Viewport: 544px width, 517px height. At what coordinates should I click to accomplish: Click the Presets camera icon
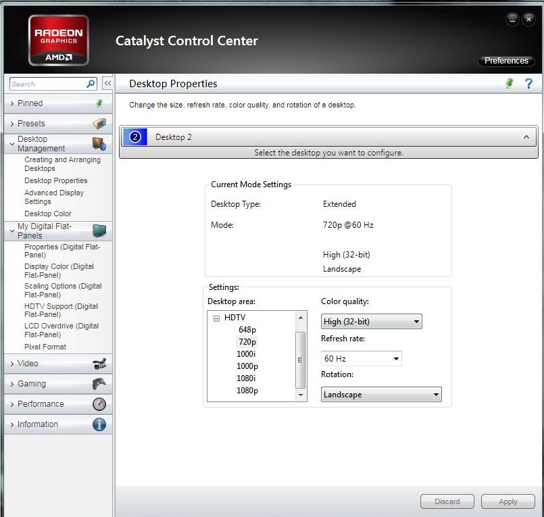[99, 124]
